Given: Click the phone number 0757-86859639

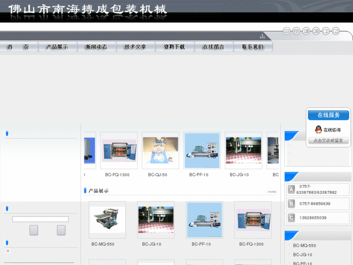Looking at the screenshot, I should (x=315, y=204).
